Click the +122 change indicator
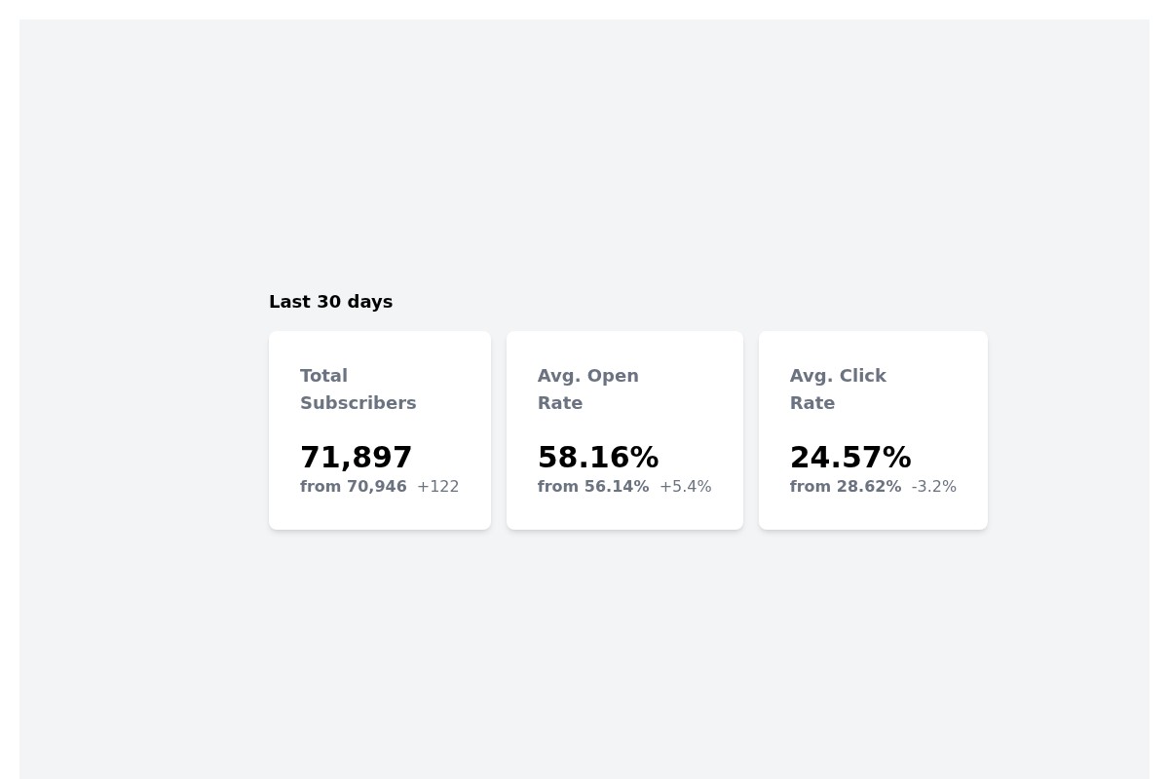The image size is (1169, 779). (x=437, y=487)
